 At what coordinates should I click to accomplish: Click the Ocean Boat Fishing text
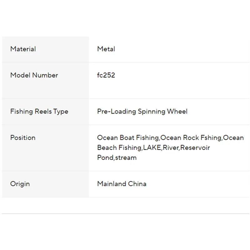128,138
